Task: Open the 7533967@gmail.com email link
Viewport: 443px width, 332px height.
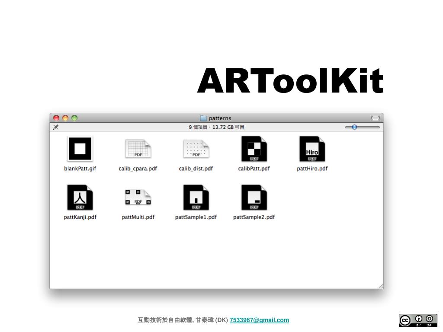Action: [259, 320]
